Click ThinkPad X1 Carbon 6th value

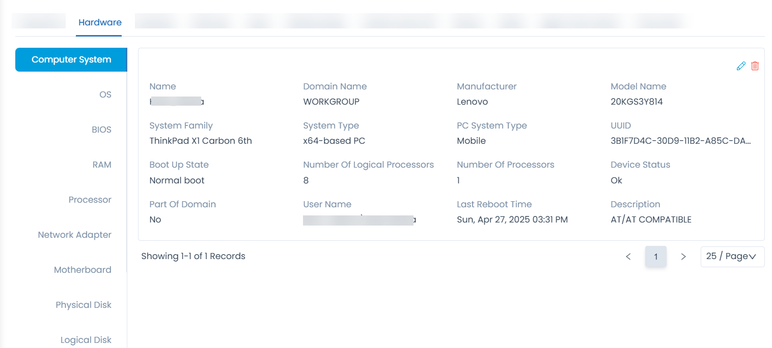pyautogui.click(x=201, y=141)
